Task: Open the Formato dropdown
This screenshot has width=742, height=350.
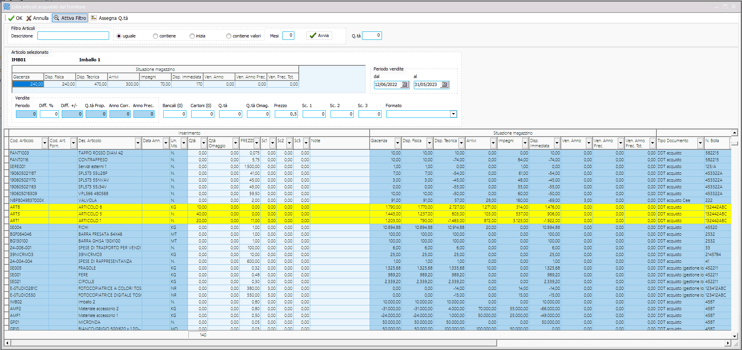Action: point(453,114)
